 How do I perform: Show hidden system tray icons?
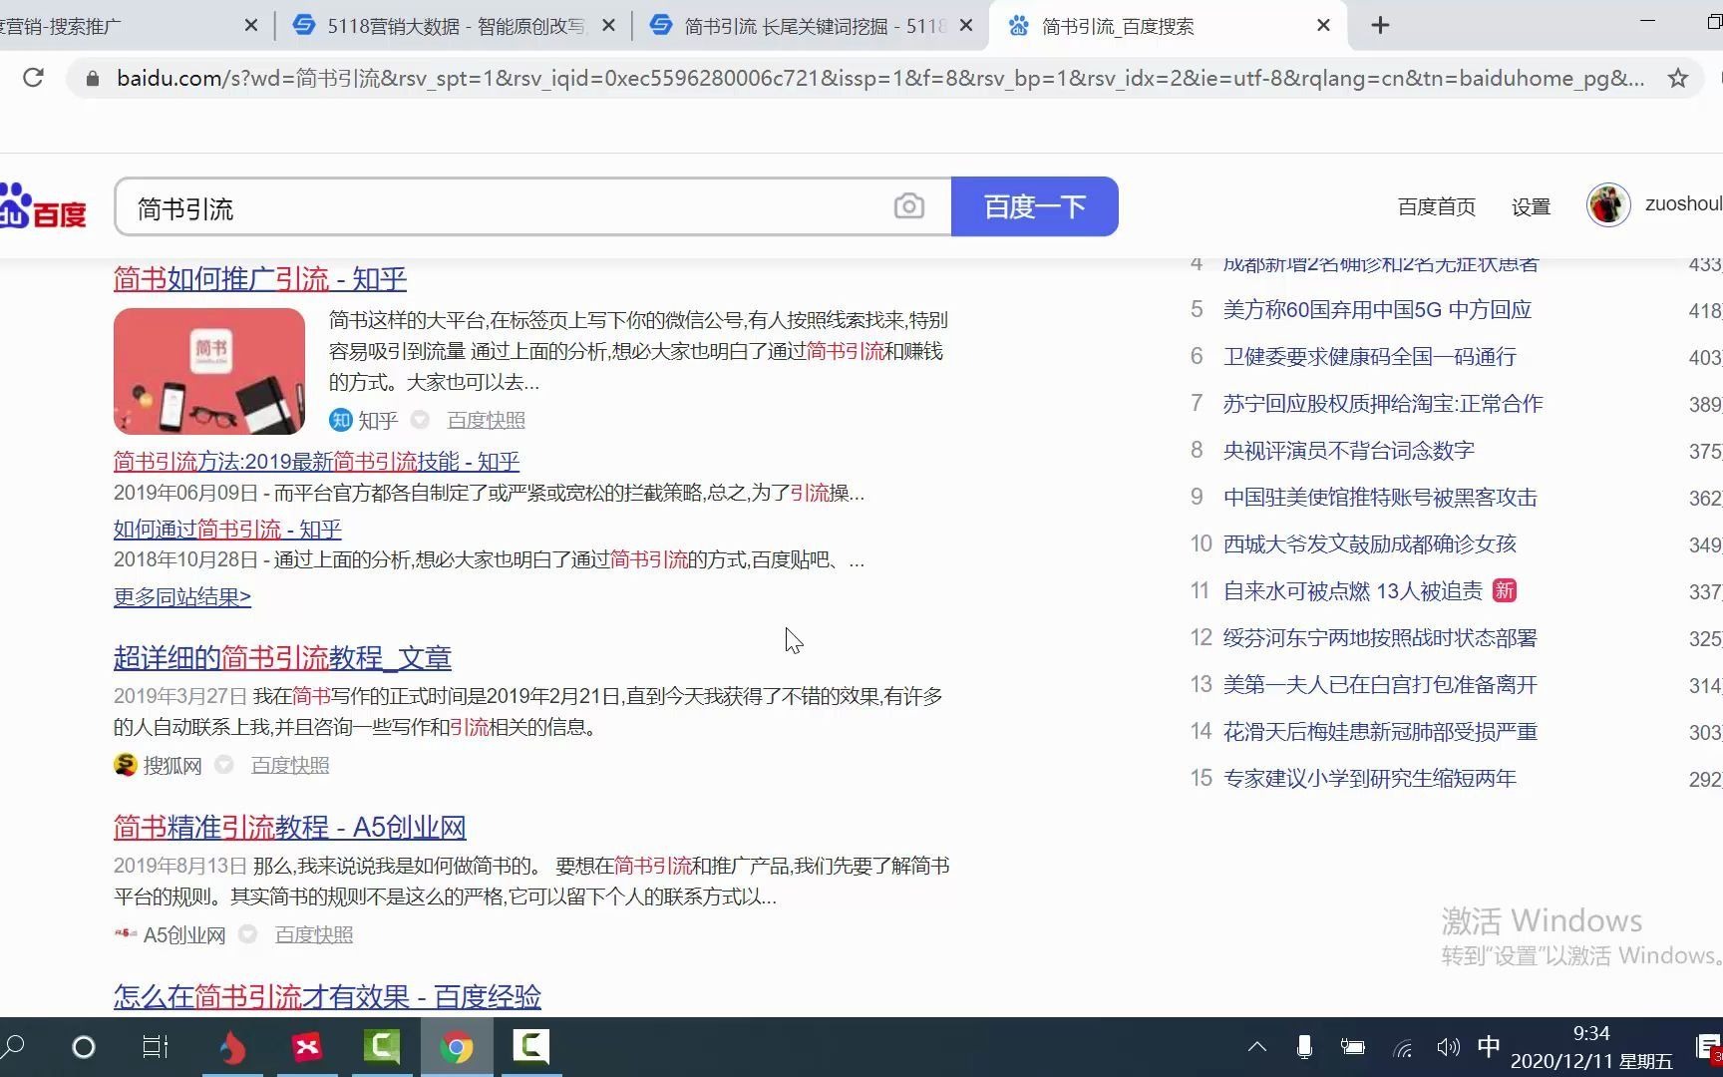[1257, 1047]
